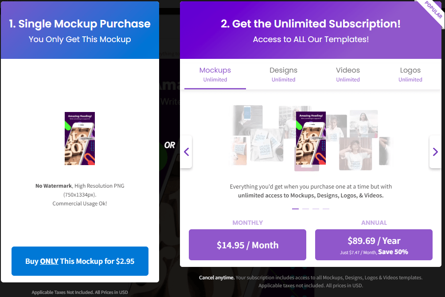Open the Designs Unlimited tab
This screenshot has height=297, width=445.
point(283,74)
